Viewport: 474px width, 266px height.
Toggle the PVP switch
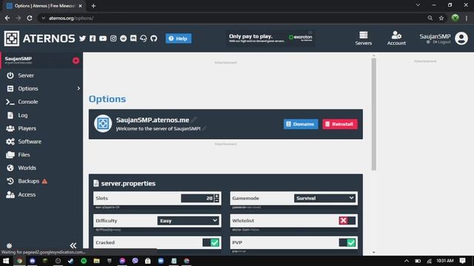[x=347, y=242]
